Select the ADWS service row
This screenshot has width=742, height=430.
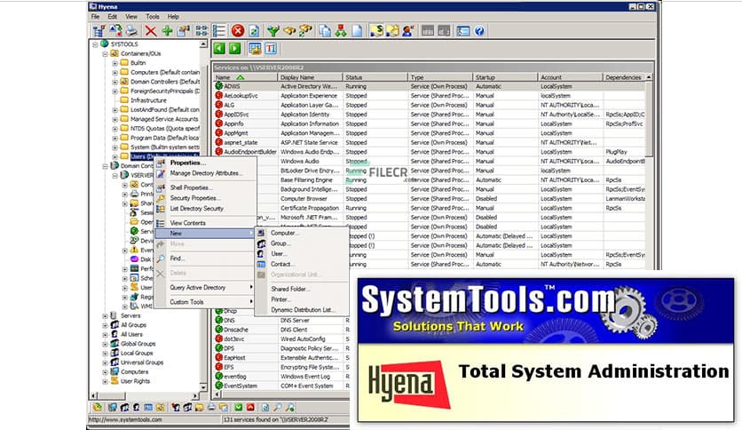tap(430, 87)
